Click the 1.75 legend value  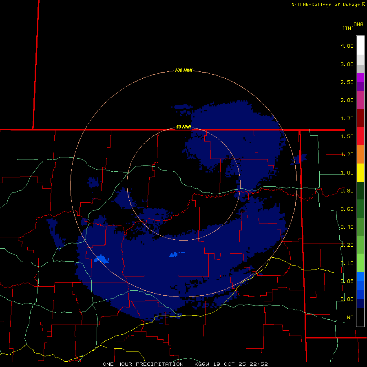[x=347, y=118]
